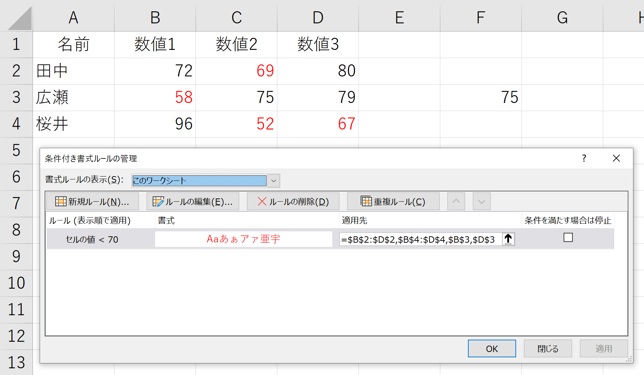Screen dimensions: 644x375
Task: Select the セルの値 < 70 rule row
Action: coord(92,240)
